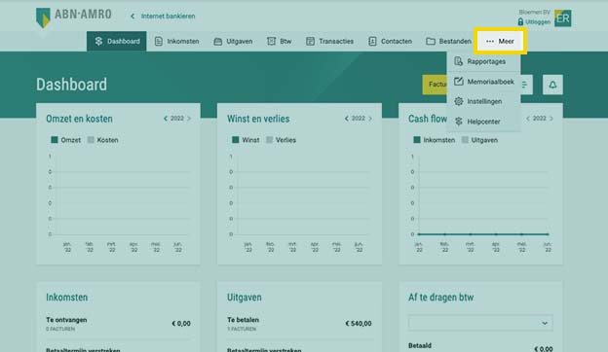Click the Helpcenter icon
Screen dimensions: 608x352
[459, 122]
